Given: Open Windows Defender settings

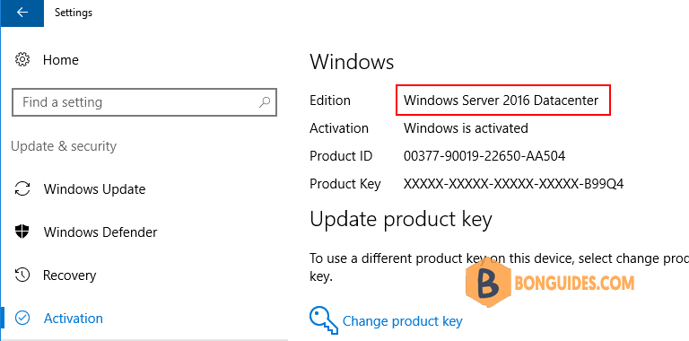Looking at the screenshot, I should point(100,232).
